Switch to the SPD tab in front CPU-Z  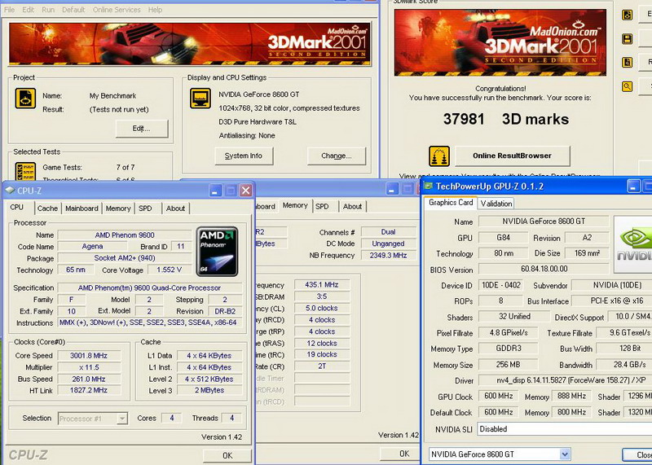click(x=145, y=208)
